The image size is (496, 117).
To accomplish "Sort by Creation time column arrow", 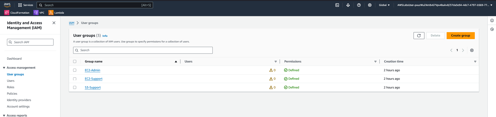I will coord(475,61).
